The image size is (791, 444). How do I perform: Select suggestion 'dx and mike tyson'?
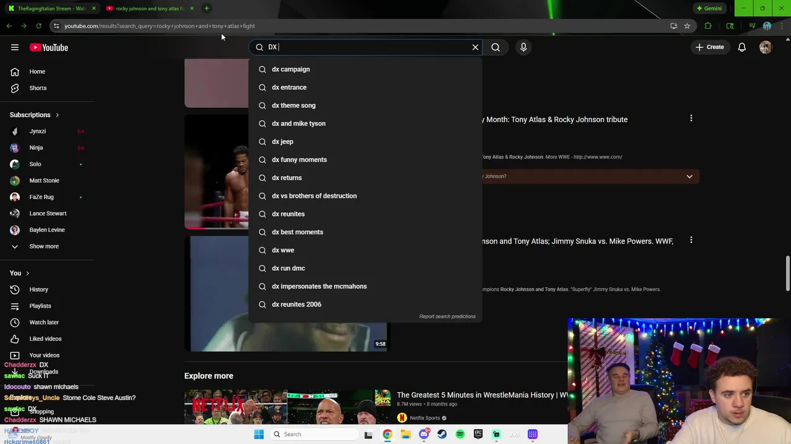pos(365,123)
